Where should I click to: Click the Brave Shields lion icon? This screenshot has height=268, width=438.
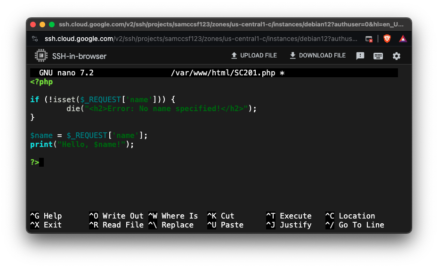[387, 39]
